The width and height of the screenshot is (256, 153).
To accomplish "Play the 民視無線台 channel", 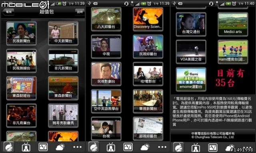I will 21,61.
